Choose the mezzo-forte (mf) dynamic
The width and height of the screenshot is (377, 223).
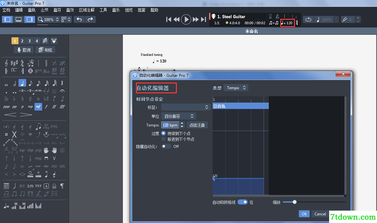[38, 107]
